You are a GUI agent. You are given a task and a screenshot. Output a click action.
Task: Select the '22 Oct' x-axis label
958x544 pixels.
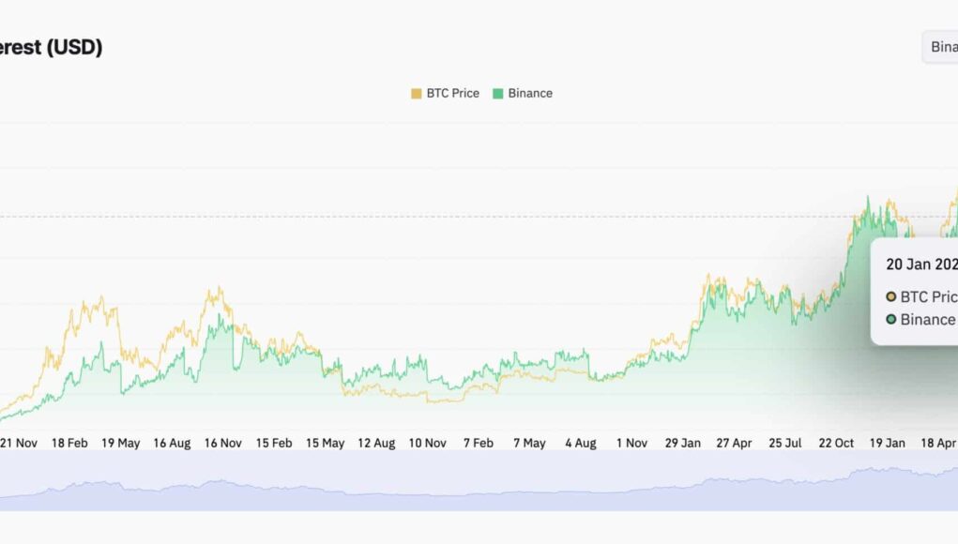pyautogui.click(x=835, y=443)
